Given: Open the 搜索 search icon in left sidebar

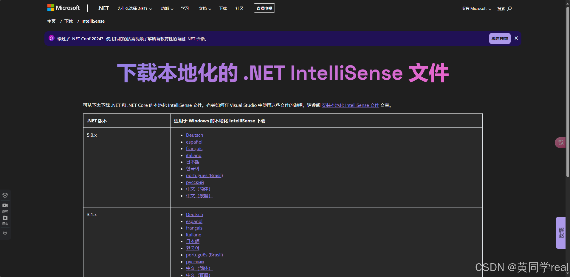Looking at the screenshot, I should (5, 218).
